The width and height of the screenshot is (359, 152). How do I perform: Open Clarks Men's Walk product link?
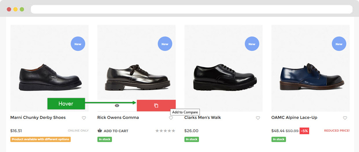[x=203, y=118]
